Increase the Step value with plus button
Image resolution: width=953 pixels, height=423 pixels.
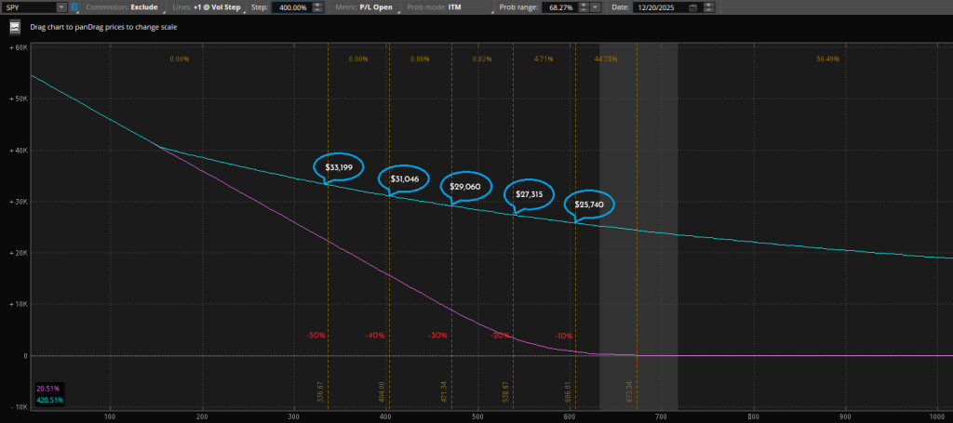318,5
